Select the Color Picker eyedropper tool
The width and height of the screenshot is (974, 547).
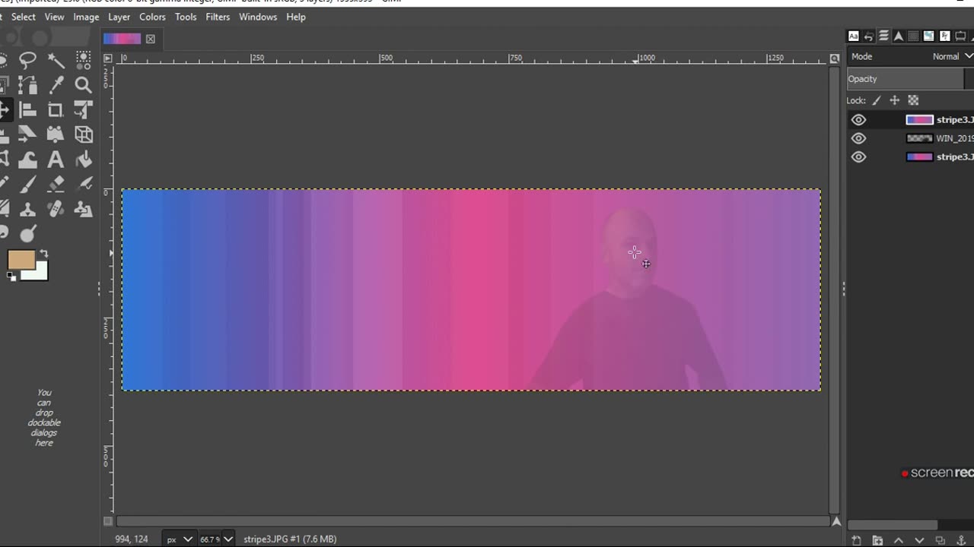56,85
